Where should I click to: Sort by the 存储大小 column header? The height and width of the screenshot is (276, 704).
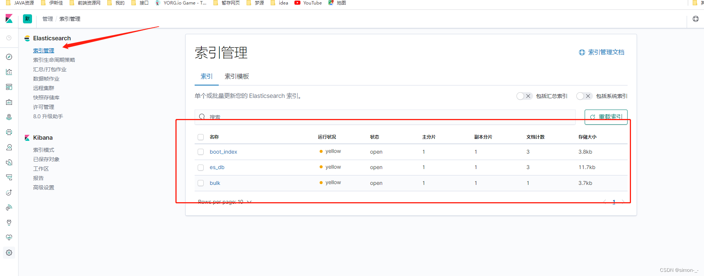pyautogui.click(x=587, y=137)
